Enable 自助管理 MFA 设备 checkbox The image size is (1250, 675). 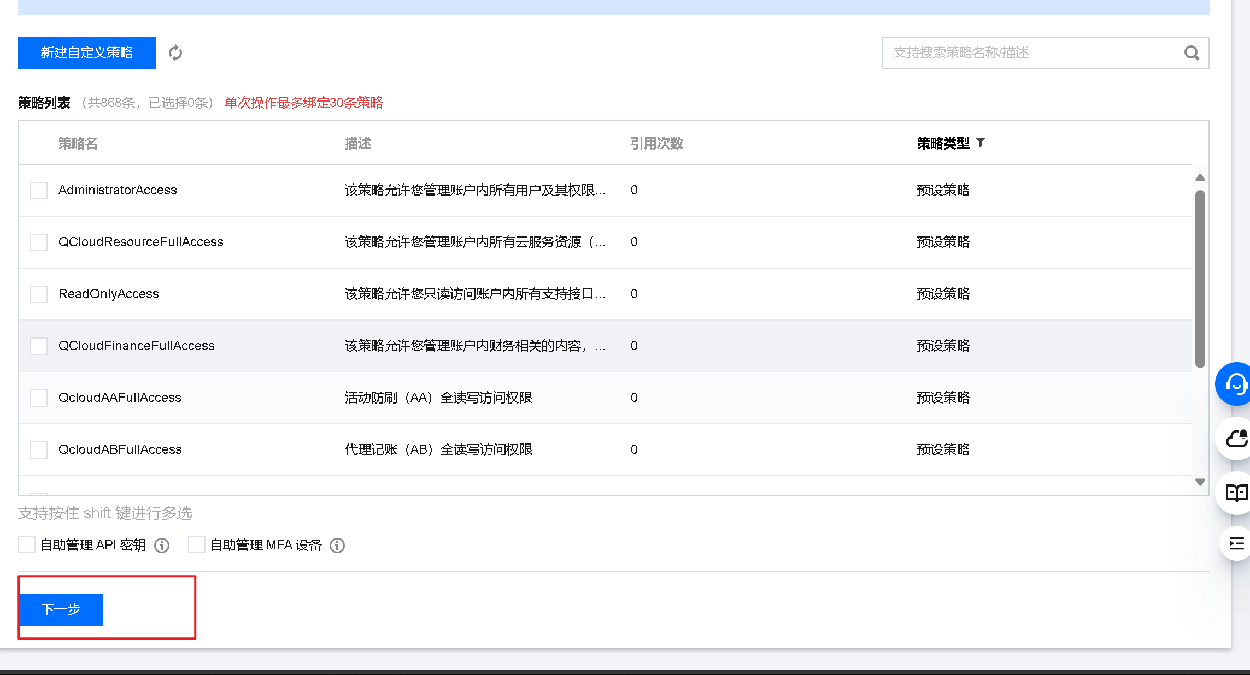click(x=197, y=544)
